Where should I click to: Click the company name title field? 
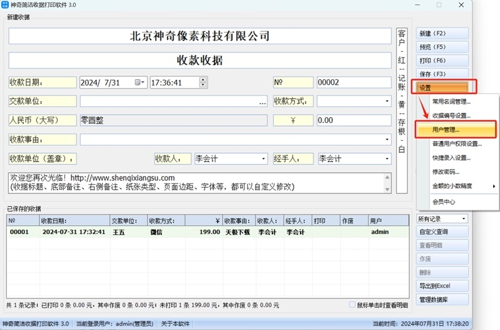click(200, 36)
